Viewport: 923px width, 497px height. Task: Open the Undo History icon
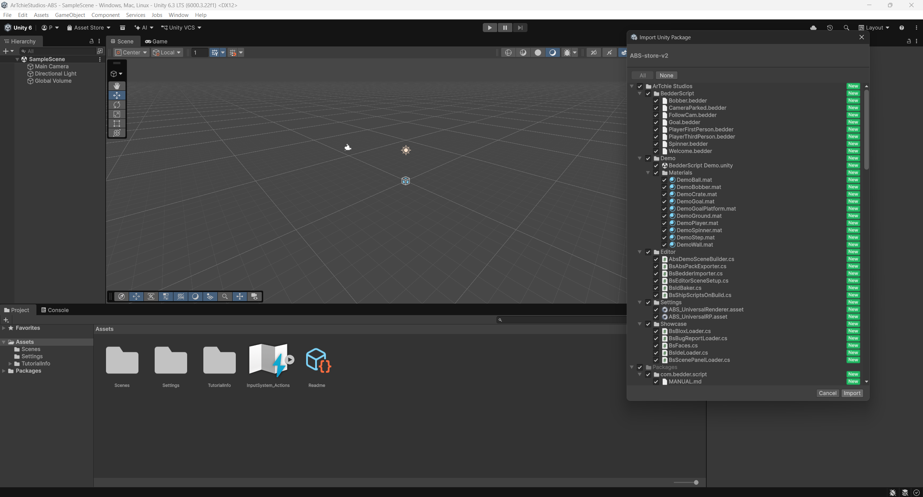830,28
